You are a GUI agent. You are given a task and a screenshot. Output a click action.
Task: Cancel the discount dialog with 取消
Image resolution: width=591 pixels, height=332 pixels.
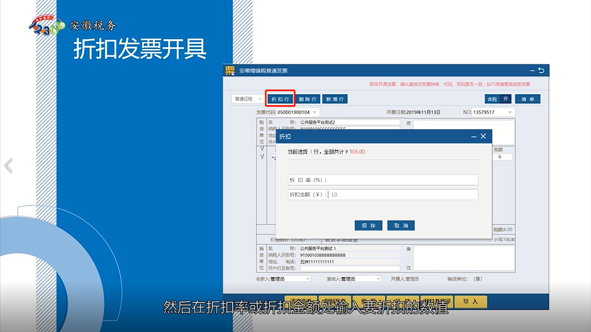401,226
